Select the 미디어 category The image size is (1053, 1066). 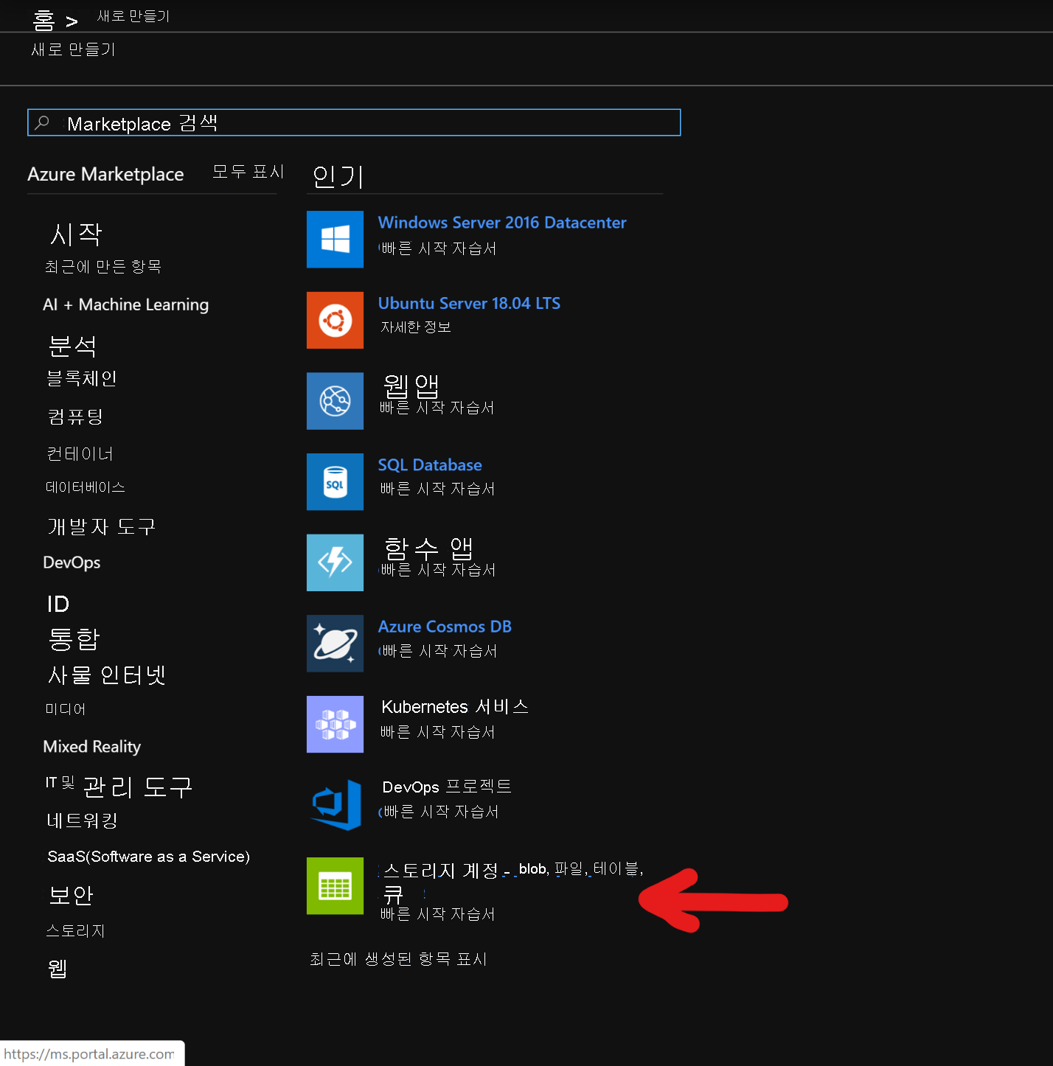pyautogui.click(x=66, y=709)
